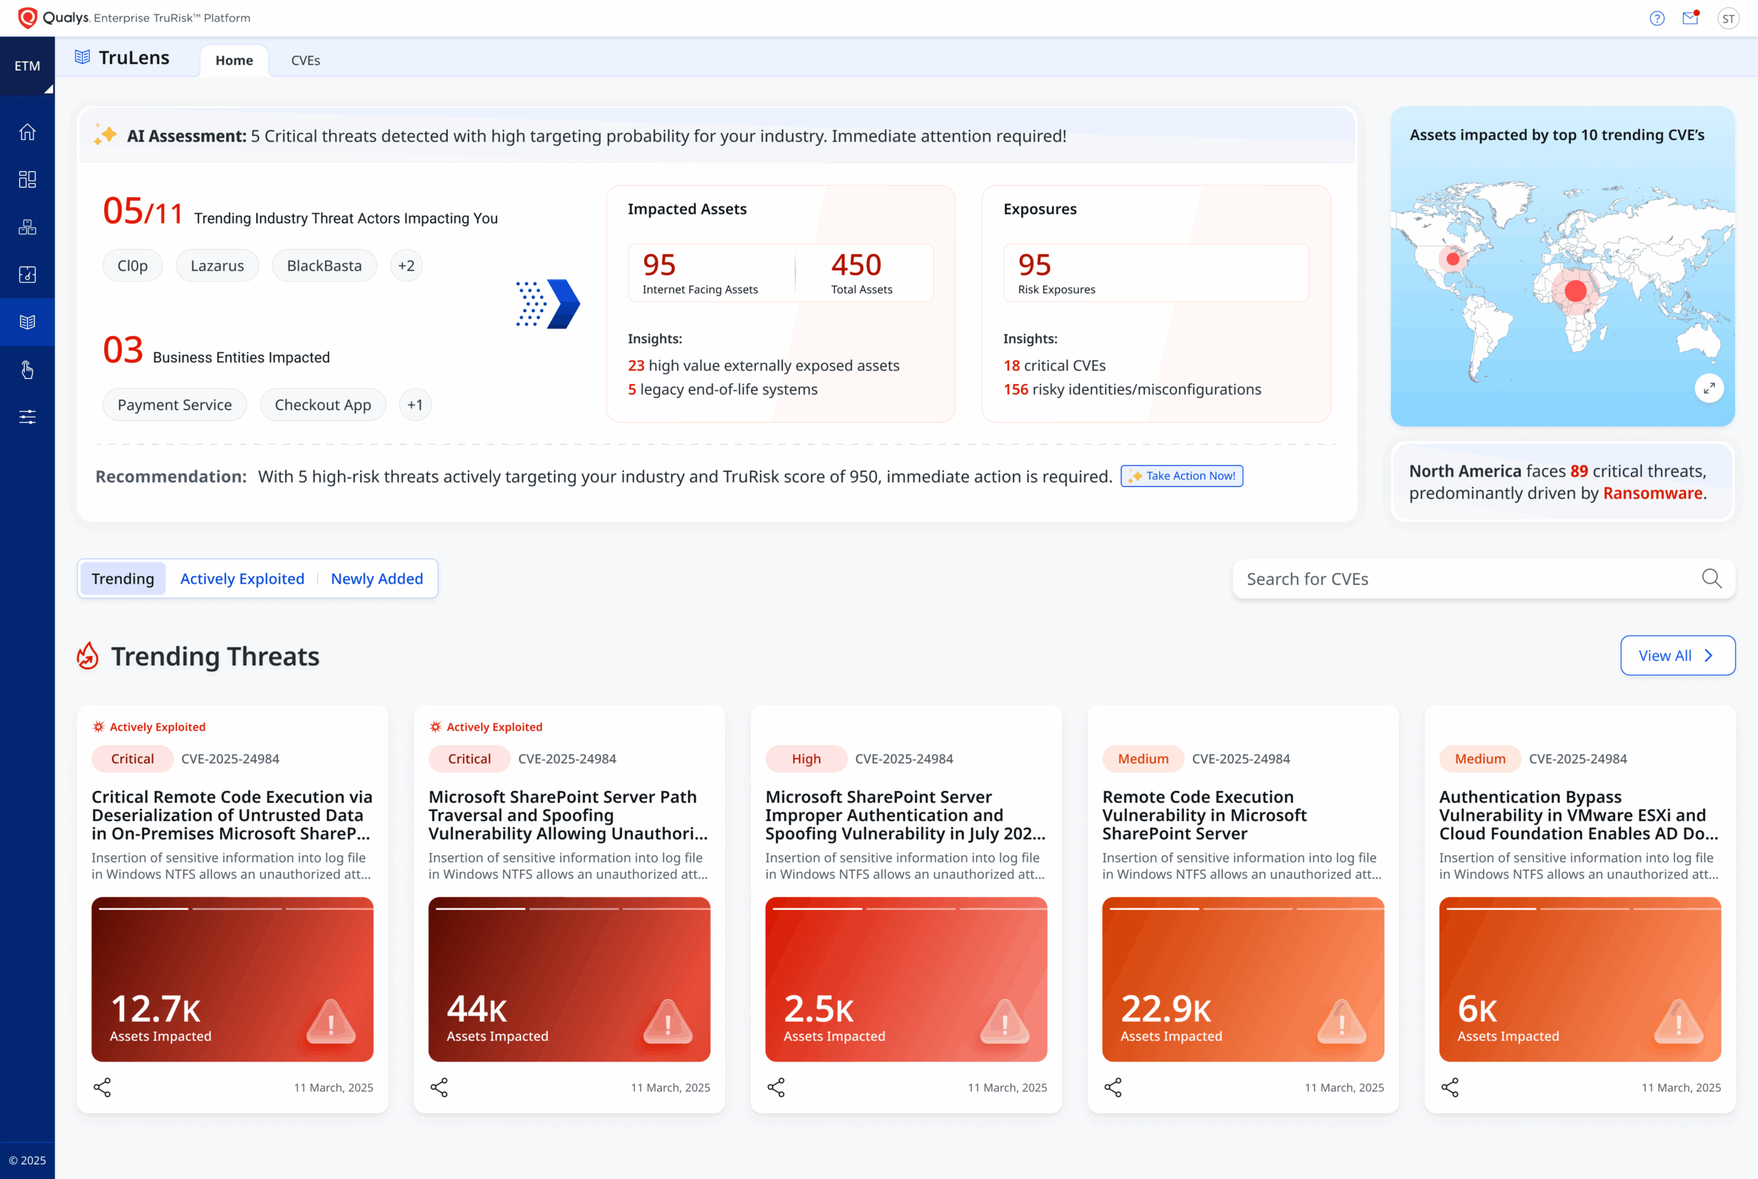Click the TruLens book icon in the sidebar
The width and height of the screenshot is (1758, 1179).
tap(27, 322)
